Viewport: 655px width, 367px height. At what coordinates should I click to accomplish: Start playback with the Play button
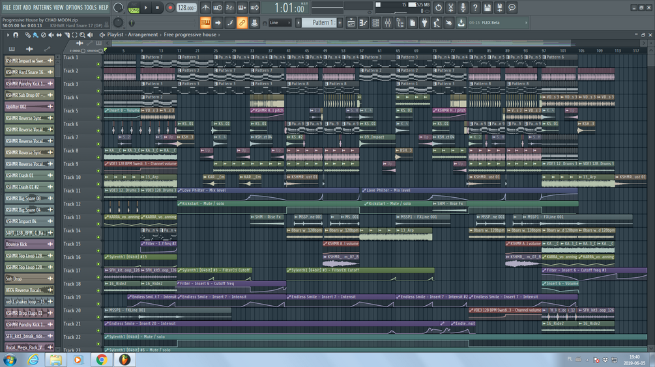[x=146, y=8]
